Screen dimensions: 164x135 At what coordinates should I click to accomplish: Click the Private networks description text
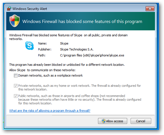(80, 87)
